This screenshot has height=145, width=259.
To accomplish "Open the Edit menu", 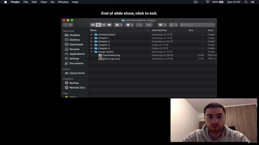I will pos(34,2).
